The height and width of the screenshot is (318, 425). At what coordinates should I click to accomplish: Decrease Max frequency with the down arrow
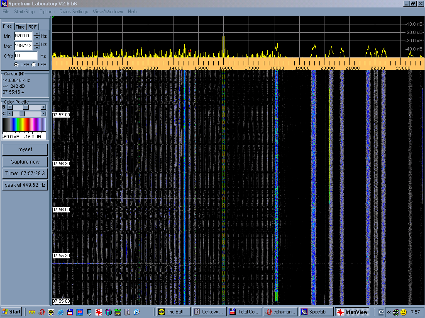click(x=37, y=48)
